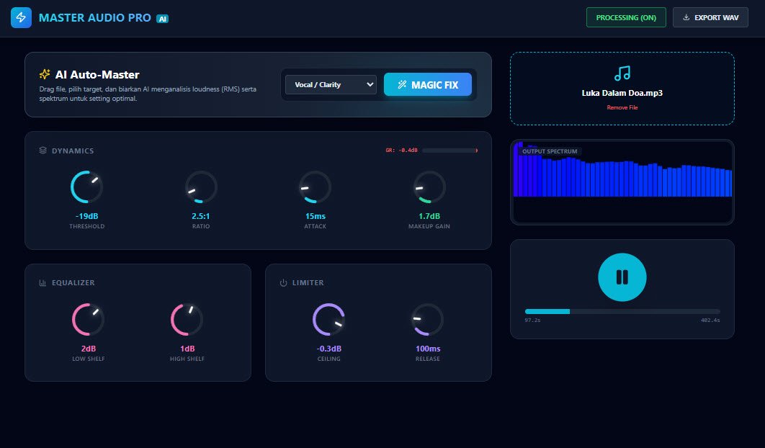Viewport: 765px width, 448px height.
Task: Click the 100ms release value
Action: [x=428, y=349]
